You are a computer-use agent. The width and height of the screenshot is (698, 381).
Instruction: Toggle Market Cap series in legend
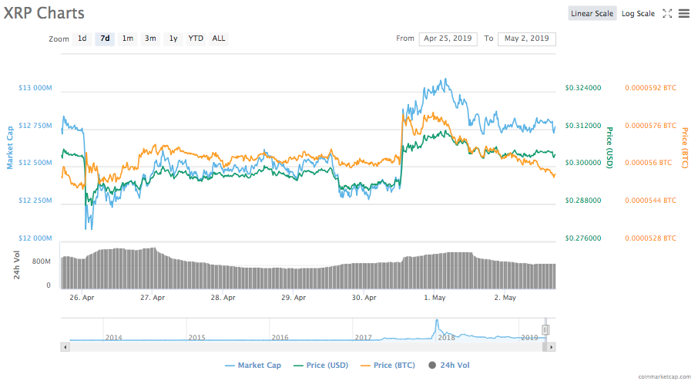pos(253,366)
